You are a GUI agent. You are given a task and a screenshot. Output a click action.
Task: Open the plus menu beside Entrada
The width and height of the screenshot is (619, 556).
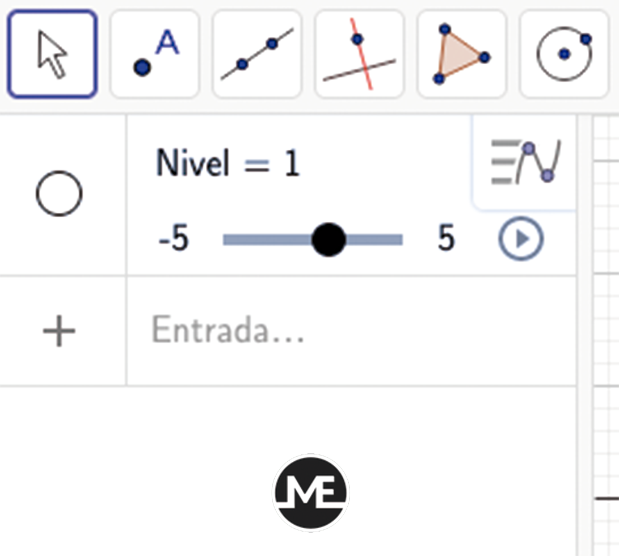pos(59,331)
